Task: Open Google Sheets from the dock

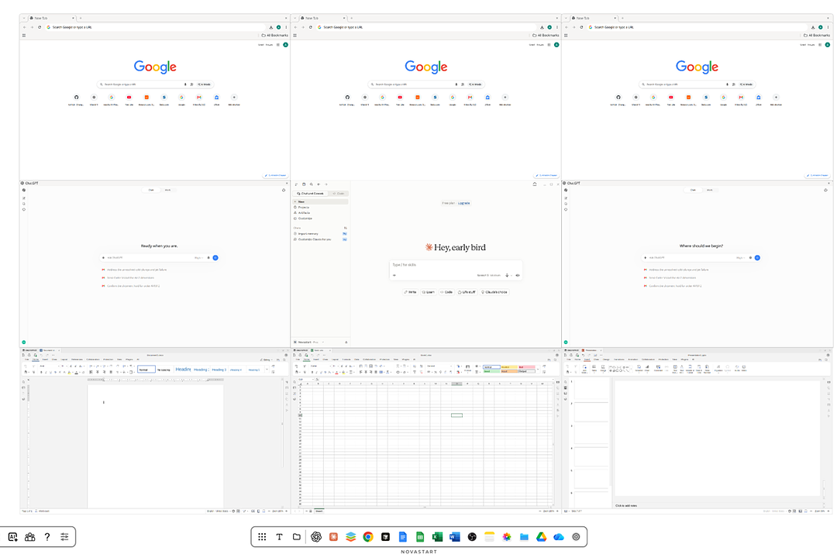Action: coord(420,536)
